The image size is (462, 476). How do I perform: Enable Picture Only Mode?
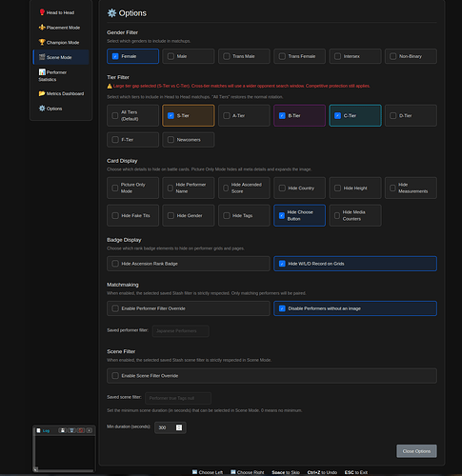click(x=132, y=188)
